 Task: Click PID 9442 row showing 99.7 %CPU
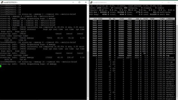(x=132, y=53)
